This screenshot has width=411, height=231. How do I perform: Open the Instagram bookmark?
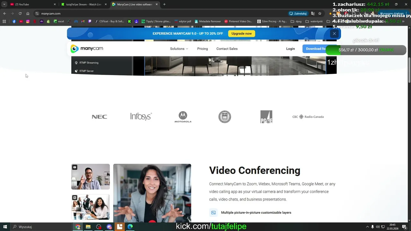[28, 21]
